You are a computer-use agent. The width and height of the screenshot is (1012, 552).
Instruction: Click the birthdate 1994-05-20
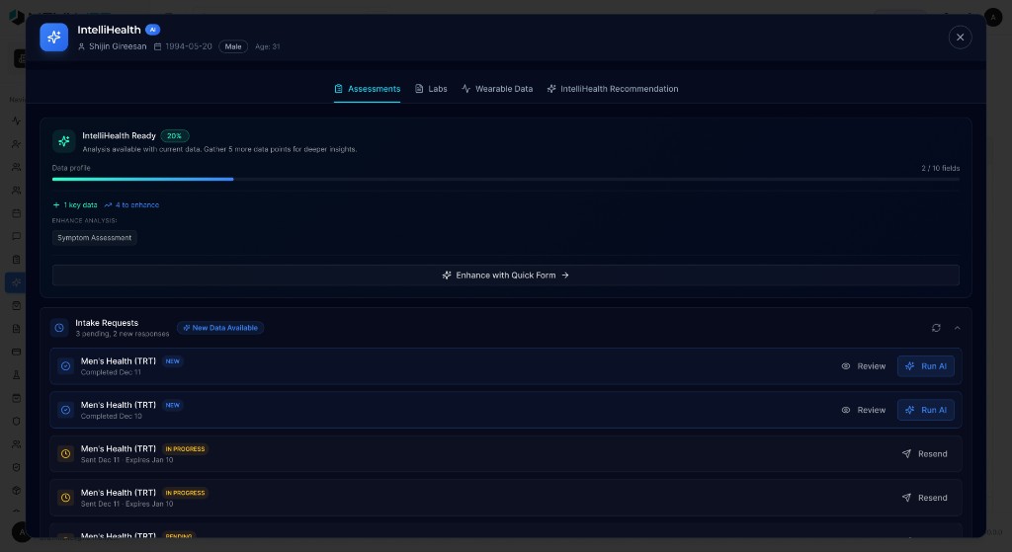coord(189,46)
